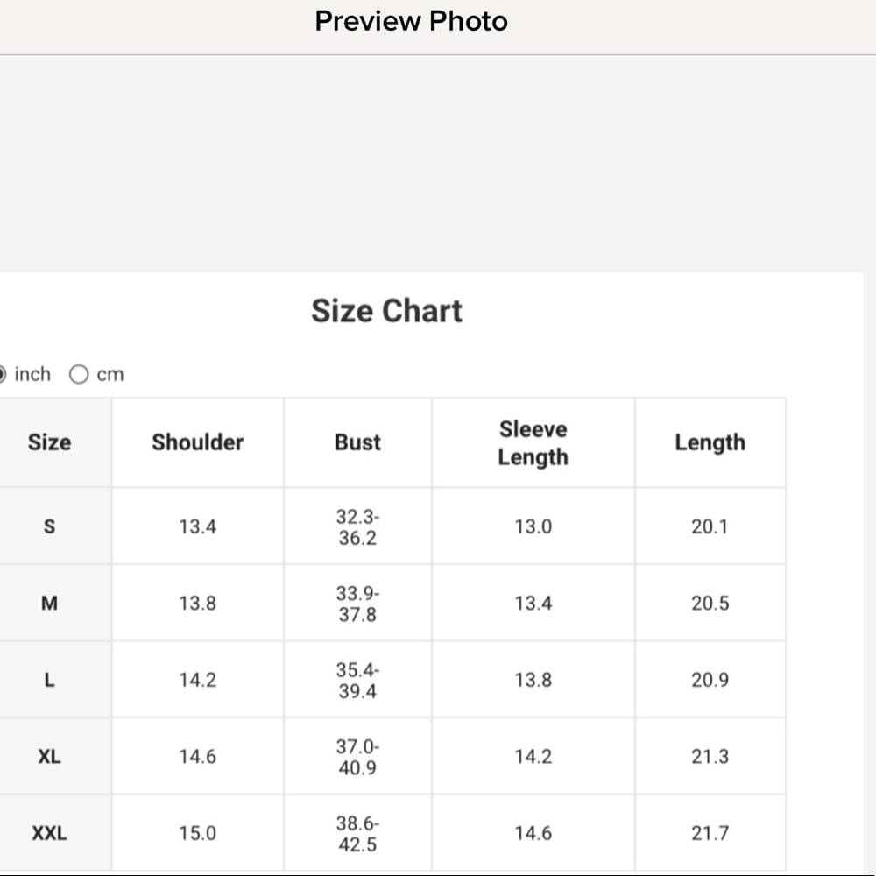Select the S size row label
Image resolution: width=876 pixels, height=876 pixels.
(49, 526)
